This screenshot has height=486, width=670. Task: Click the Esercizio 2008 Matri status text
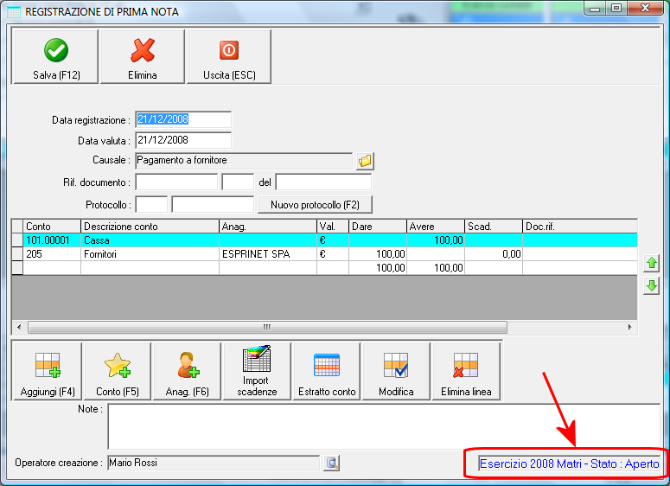(569, 464)
